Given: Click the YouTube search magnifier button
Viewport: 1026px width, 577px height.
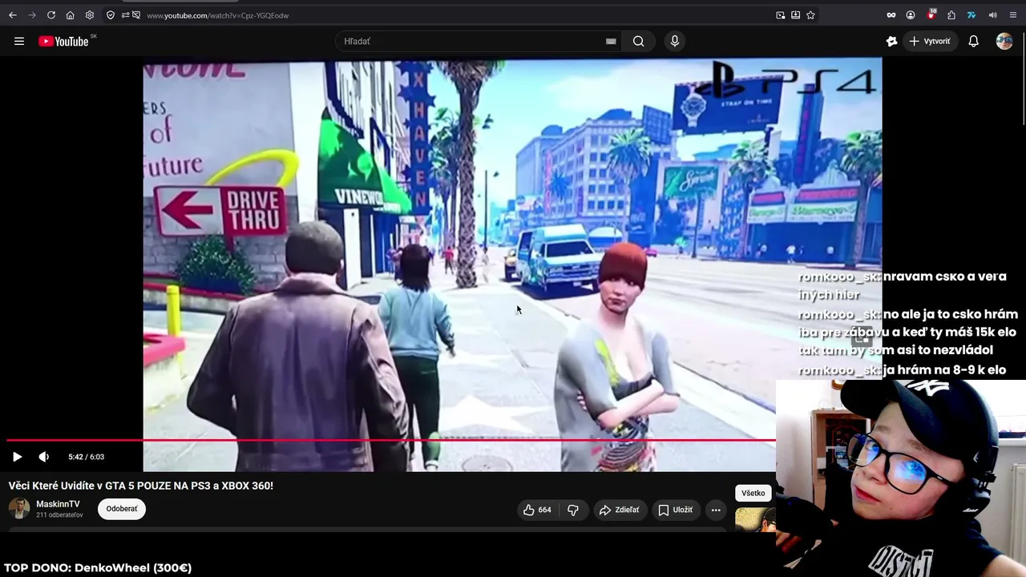Looking at the screenshot, I should point(639,42).
